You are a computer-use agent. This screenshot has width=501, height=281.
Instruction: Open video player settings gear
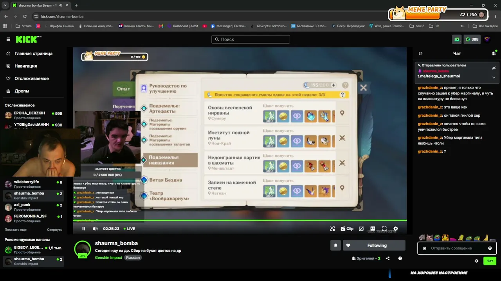point(396,229)
